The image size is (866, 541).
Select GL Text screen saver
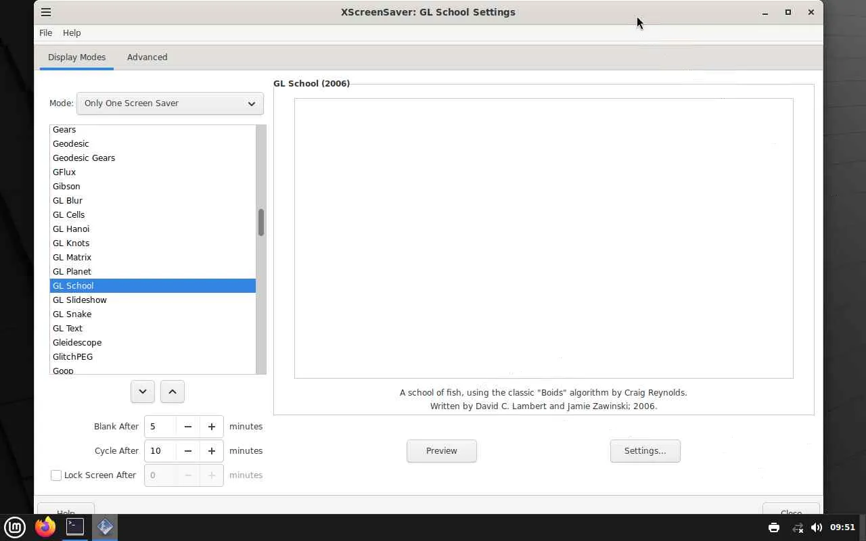(x=153, y=329)
